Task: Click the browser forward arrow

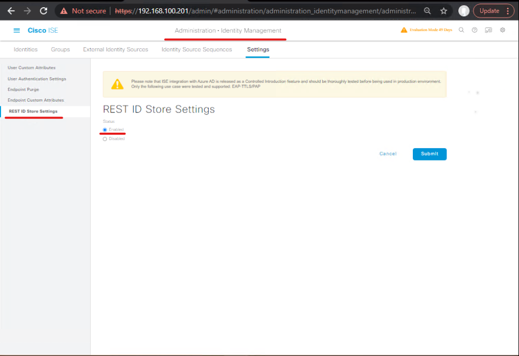Action: (27, 11)
